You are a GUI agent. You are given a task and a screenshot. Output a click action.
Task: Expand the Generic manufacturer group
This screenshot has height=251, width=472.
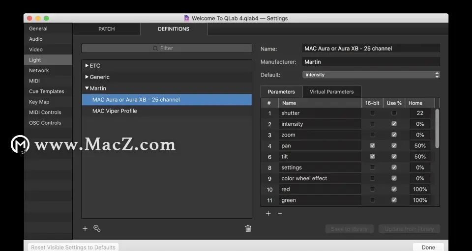(87, 77)
